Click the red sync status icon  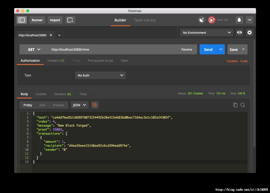pos(212,20)
